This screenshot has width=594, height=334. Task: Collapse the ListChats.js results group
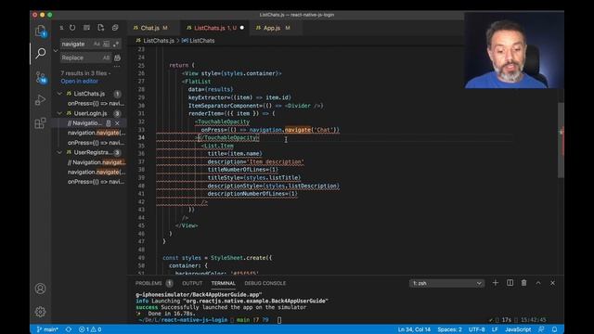click(x=59, y=94)
